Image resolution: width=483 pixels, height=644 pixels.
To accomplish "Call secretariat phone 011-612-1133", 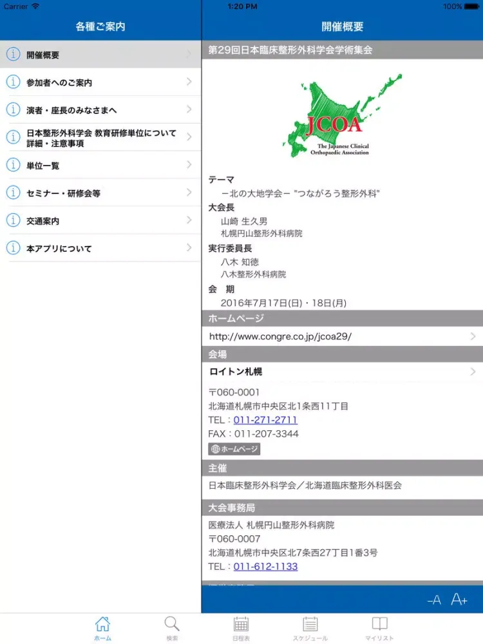I will [265, 566].
